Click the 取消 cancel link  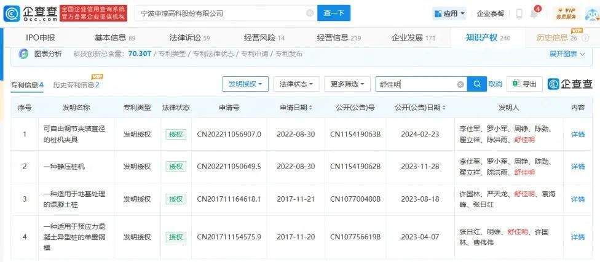pyautogui.click(x=495, y=84)
